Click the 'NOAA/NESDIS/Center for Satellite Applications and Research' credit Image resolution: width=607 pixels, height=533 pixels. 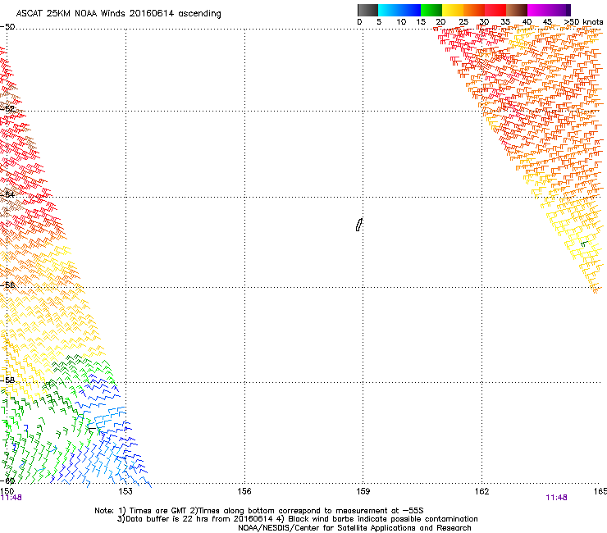pos(354,528)
